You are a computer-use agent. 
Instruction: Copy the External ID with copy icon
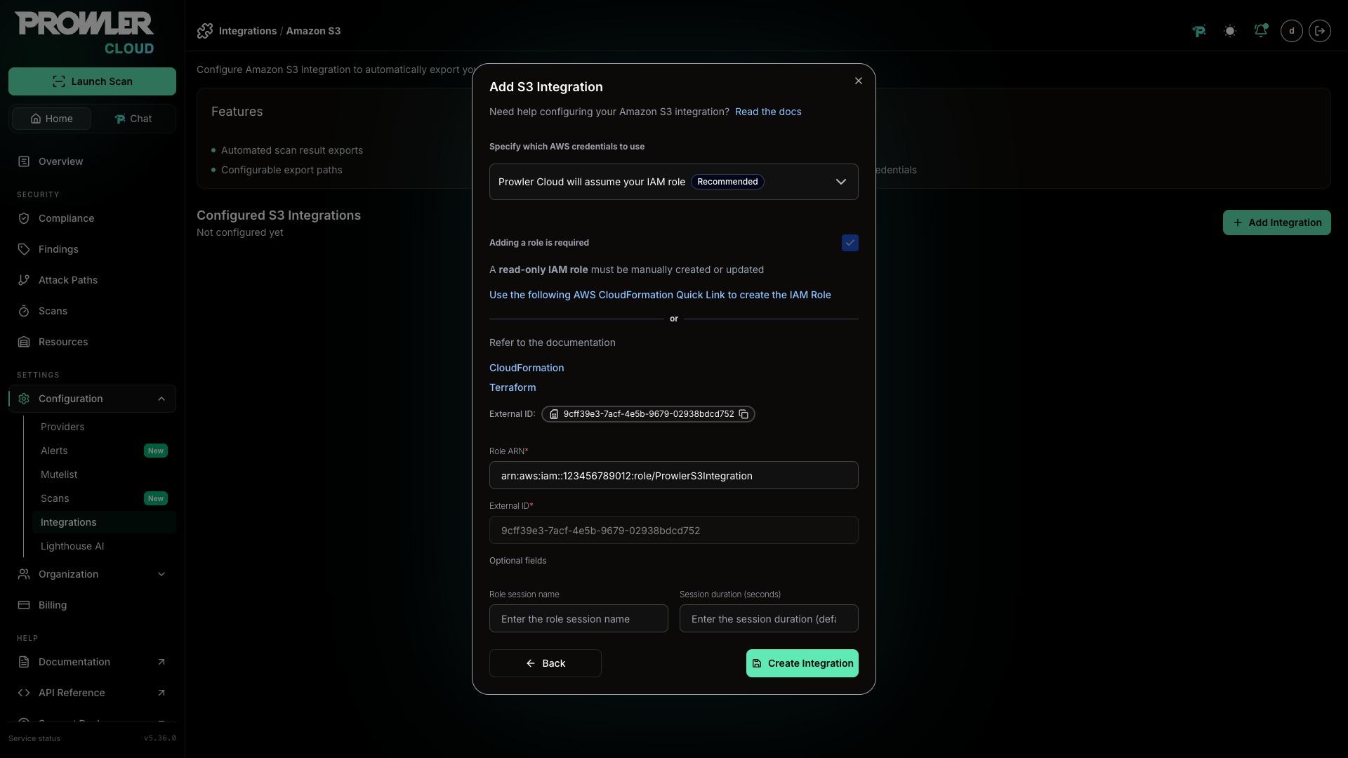pyautogui.click(x=744, y=414)
